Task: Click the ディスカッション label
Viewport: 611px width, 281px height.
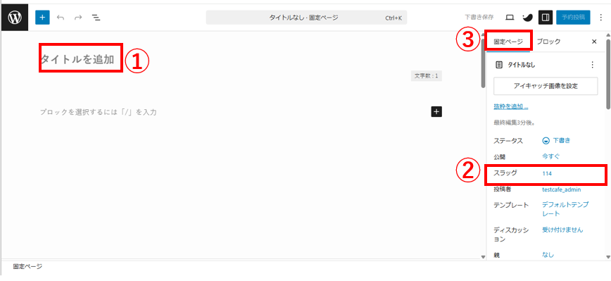Action: 511,235
